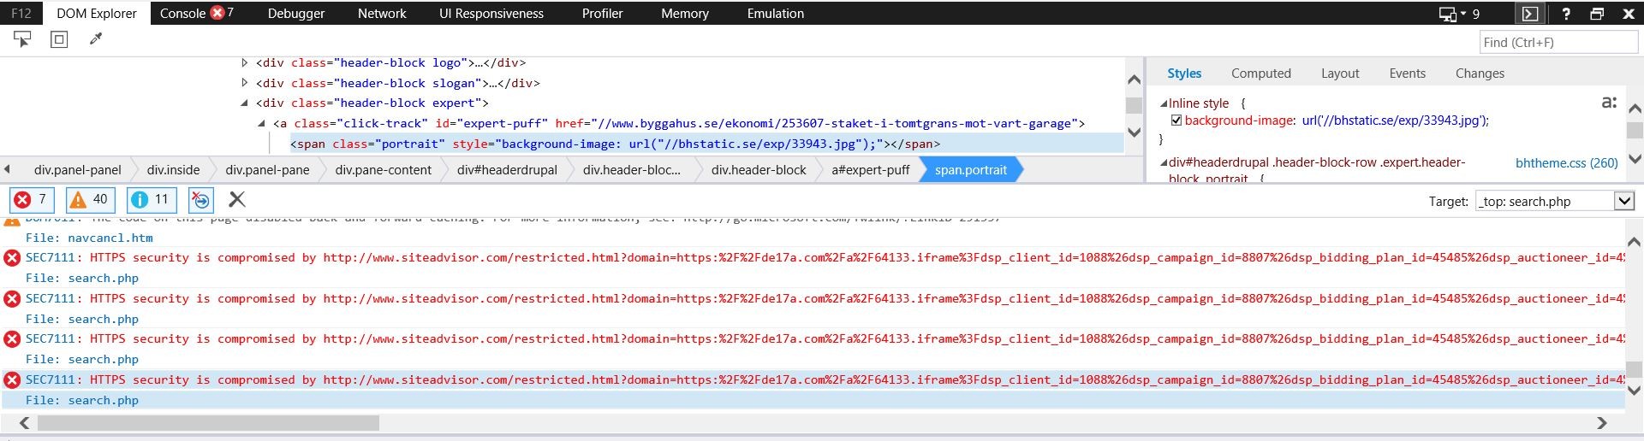Click the a#expert-puff breadcrumb
The height and width of the screenshot is (441, 1644).
click(x=870, y=170)
